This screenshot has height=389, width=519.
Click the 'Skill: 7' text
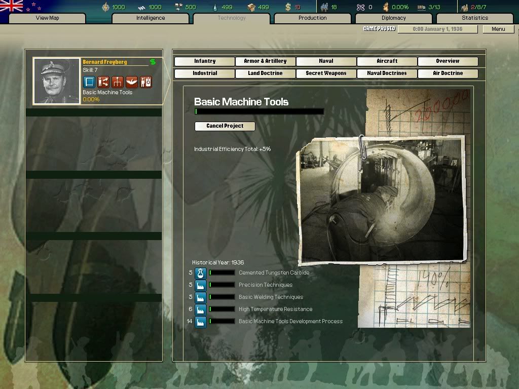(x=90, y=70)
